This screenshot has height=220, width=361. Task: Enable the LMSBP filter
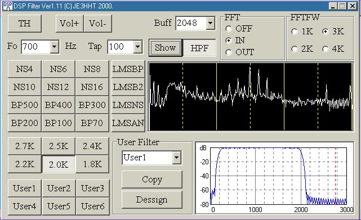tap(128, 69)
